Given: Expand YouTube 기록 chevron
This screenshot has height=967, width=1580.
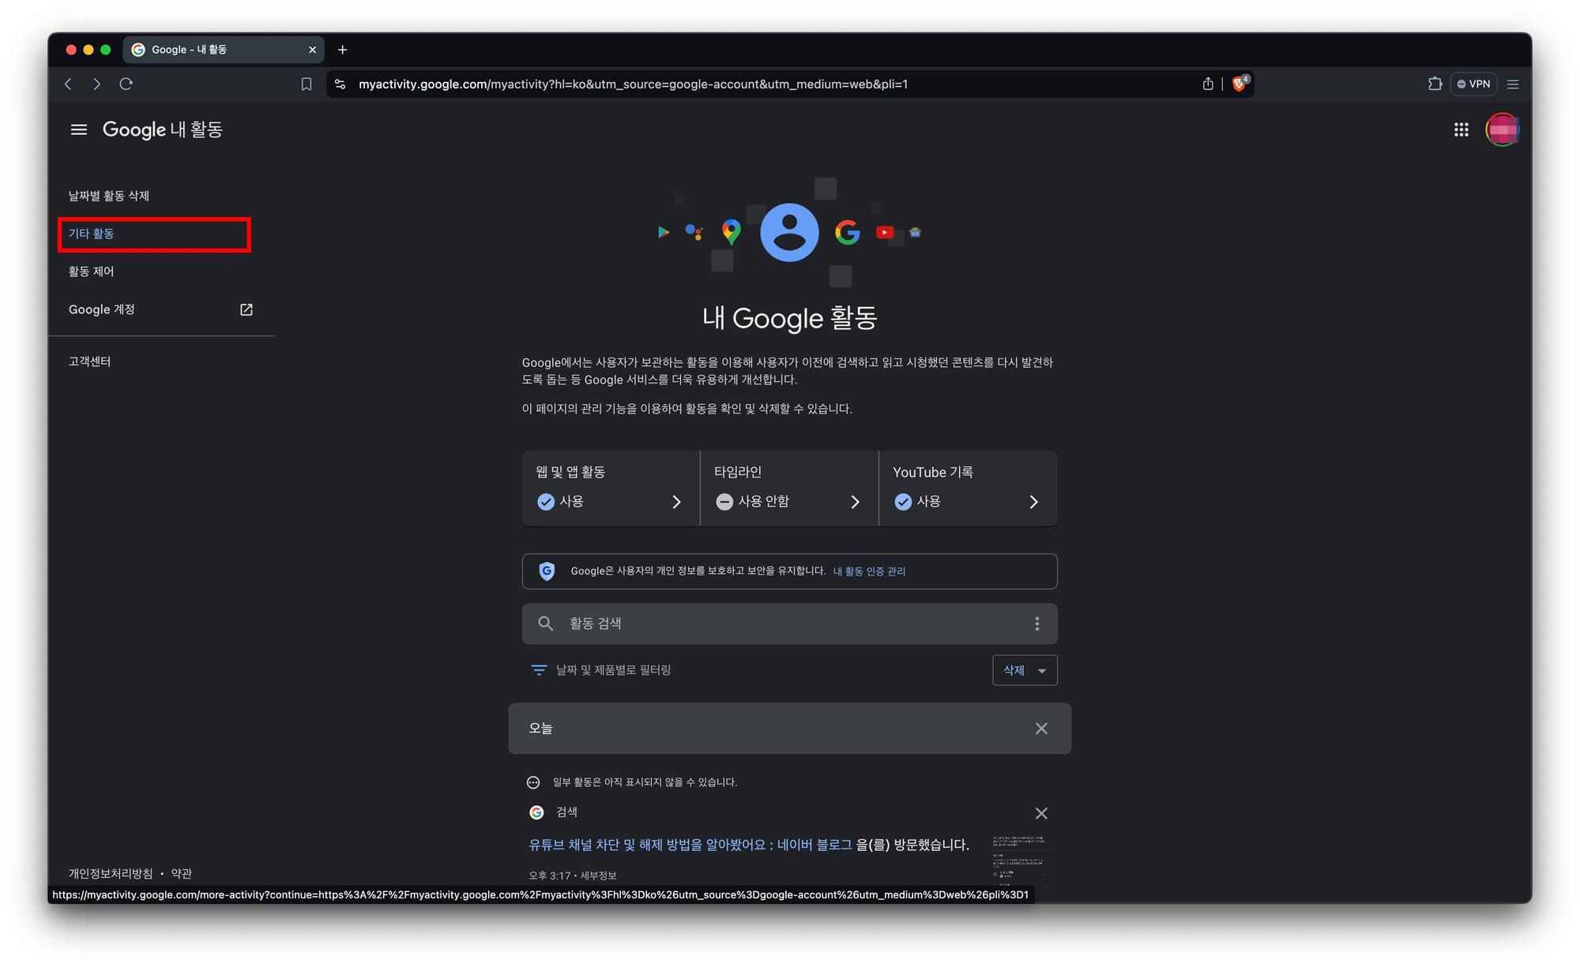Looking at the screenshot, I should [x=1034, y=501].
